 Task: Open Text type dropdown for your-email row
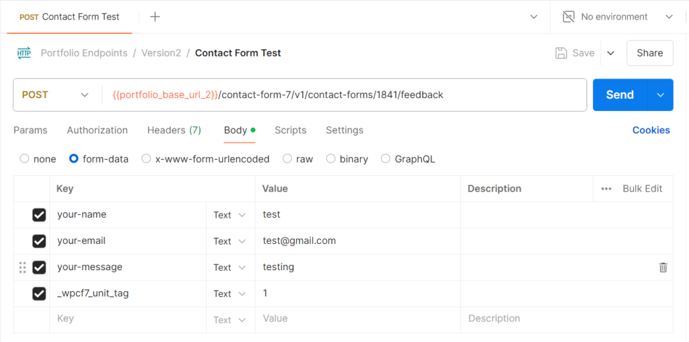(x=231, y=241)
